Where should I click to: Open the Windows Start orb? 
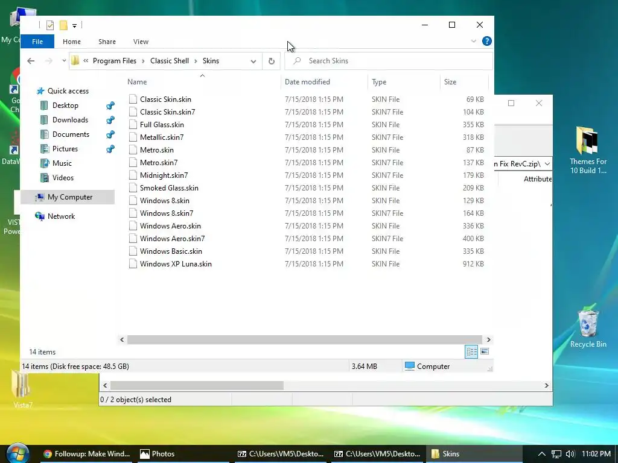pyautogui.click(x=18, y=453)
